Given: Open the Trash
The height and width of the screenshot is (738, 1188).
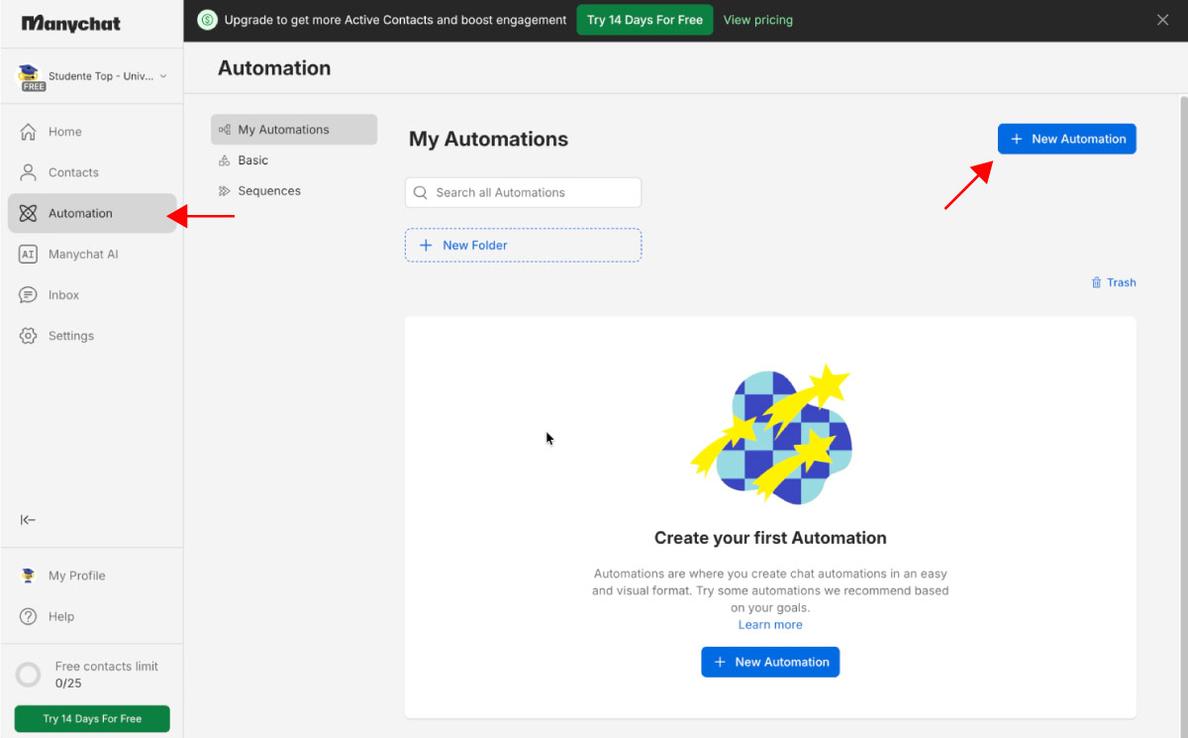Looking at the screenshot, I should [1114, 282].
